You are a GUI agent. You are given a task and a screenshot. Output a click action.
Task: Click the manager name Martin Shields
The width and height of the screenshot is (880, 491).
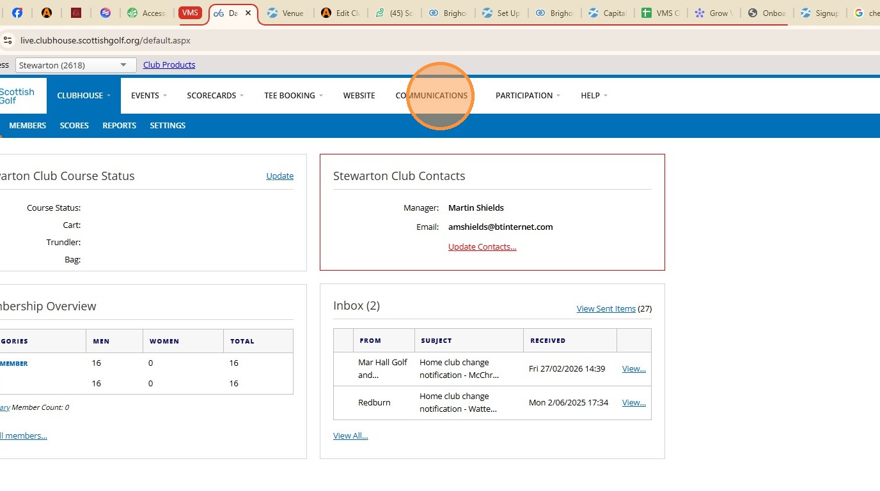pos(476,208)
